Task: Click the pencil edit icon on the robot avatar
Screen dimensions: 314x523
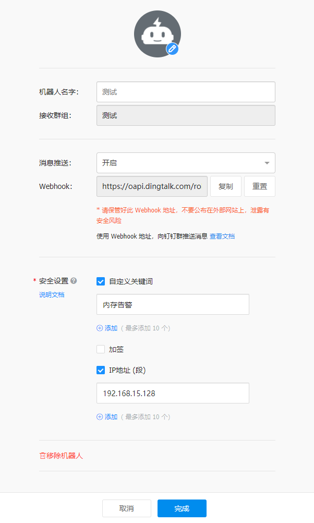Action: 172,48
